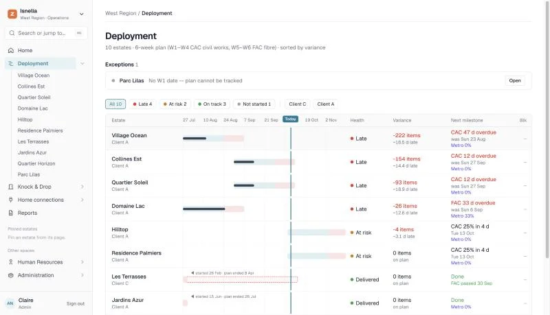
Task: Click the Administration icon
Action: click(x=11, y=275)
